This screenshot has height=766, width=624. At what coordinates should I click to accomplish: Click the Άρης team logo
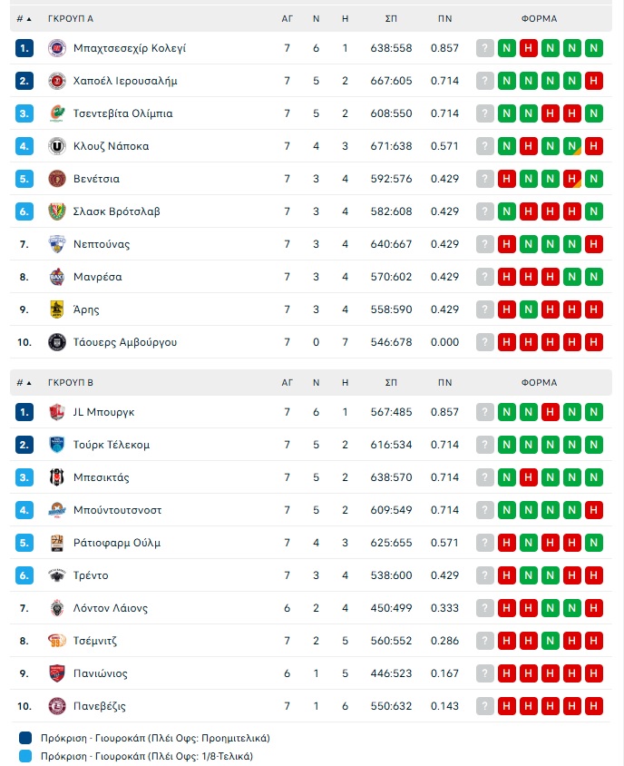[56, 309]
